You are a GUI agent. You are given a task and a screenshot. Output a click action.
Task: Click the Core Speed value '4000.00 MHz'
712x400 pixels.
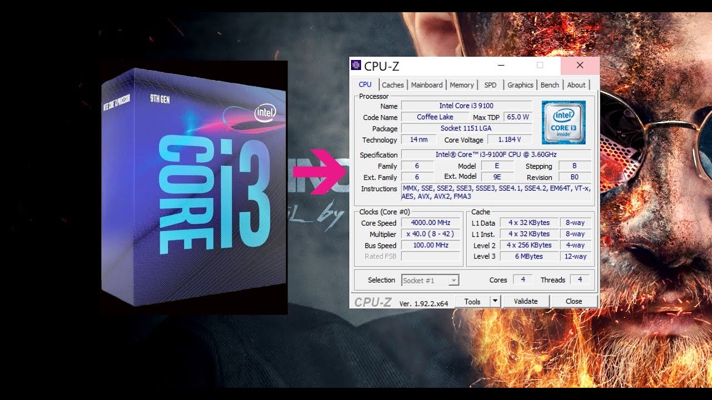click(431, 223)
